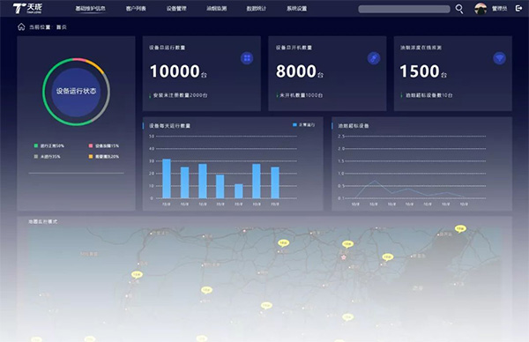Click the yellow 需要清洗20% legend swatch
The height and width of the screenshot is (342, 529).
[x=91, y=157]
